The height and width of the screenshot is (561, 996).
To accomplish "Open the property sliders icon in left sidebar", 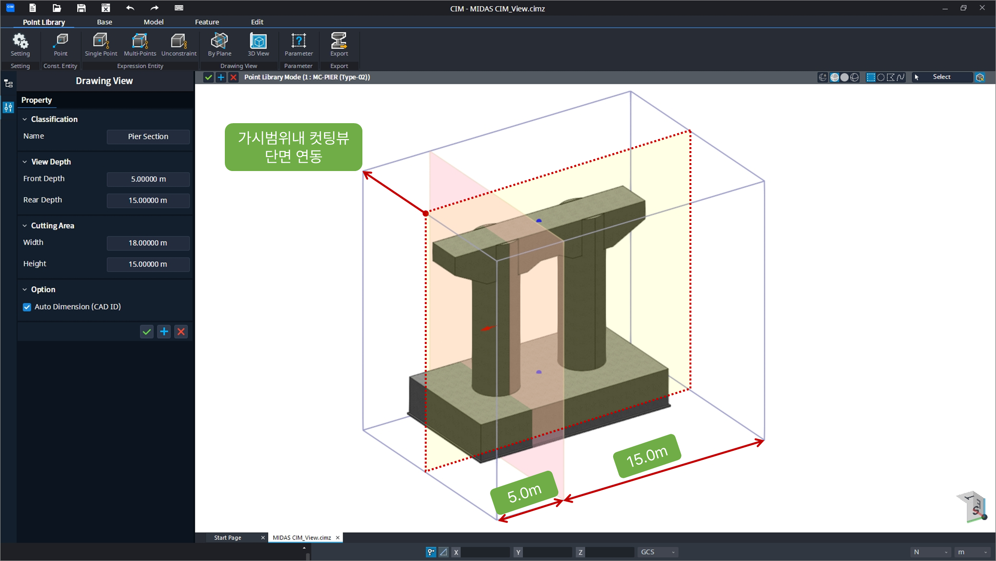I will [8, 107].
